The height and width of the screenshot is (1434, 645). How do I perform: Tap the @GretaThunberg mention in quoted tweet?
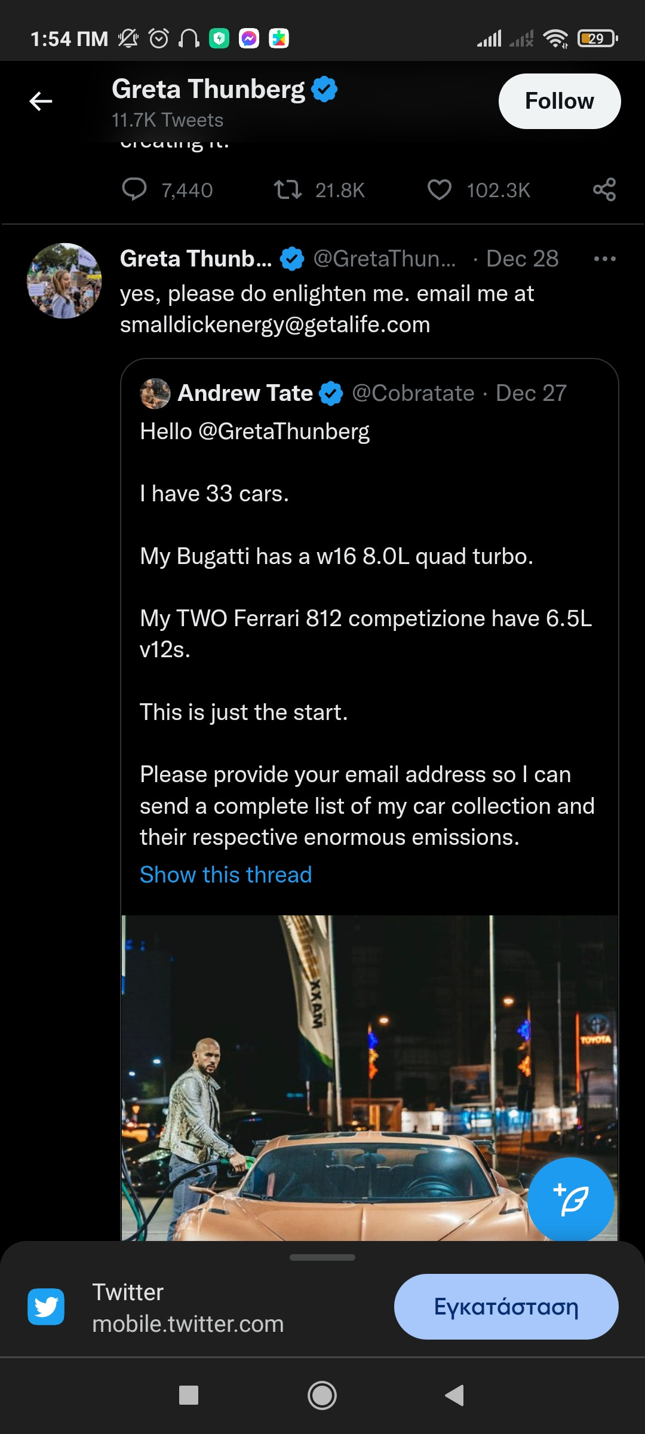point(284,431)
